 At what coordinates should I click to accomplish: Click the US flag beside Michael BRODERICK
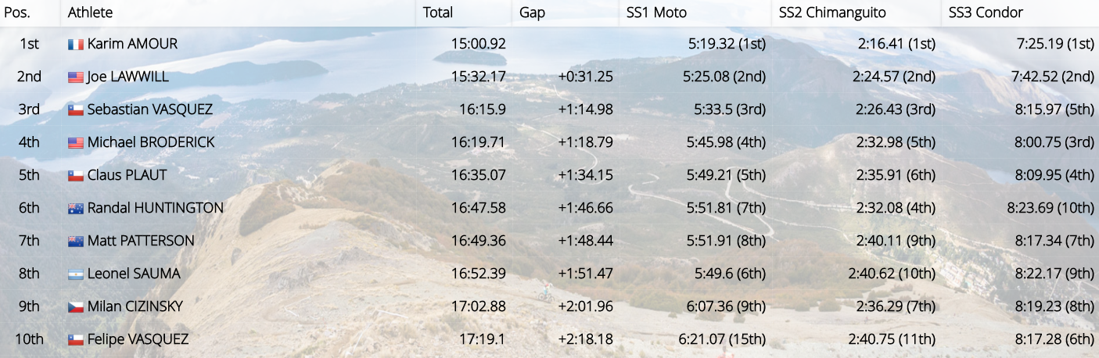[x=76, y=143]
